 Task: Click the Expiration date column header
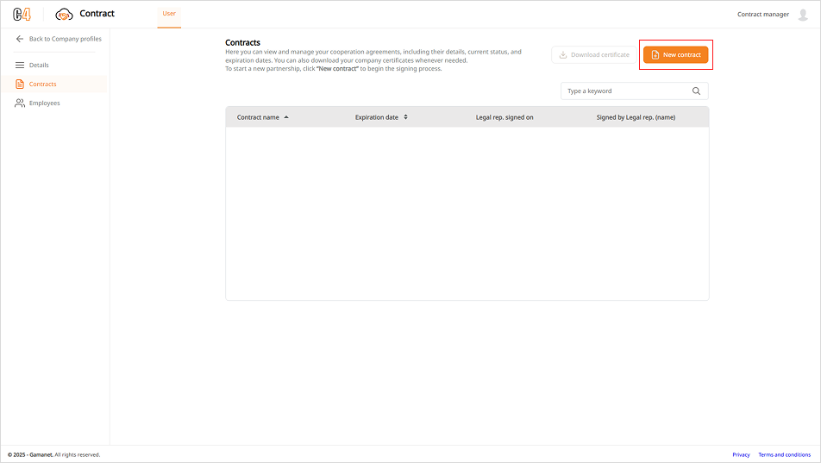coord(377,117)
